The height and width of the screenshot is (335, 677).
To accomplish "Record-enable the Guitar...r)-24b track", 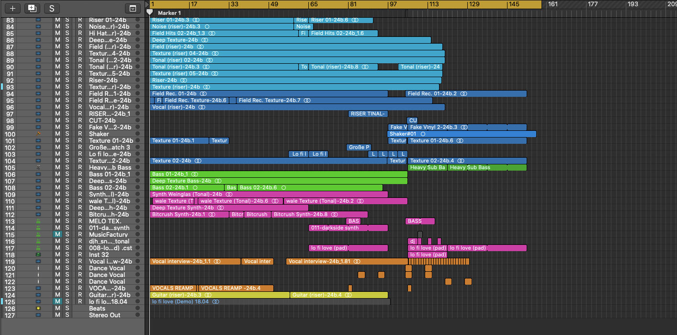I will tap(80, 295).
